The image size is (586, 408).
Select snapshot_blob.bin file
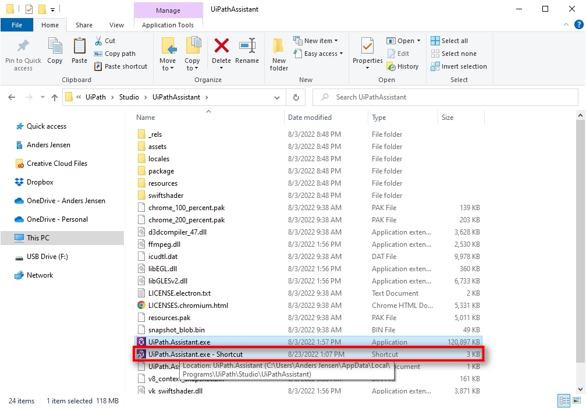pos(308,330)
